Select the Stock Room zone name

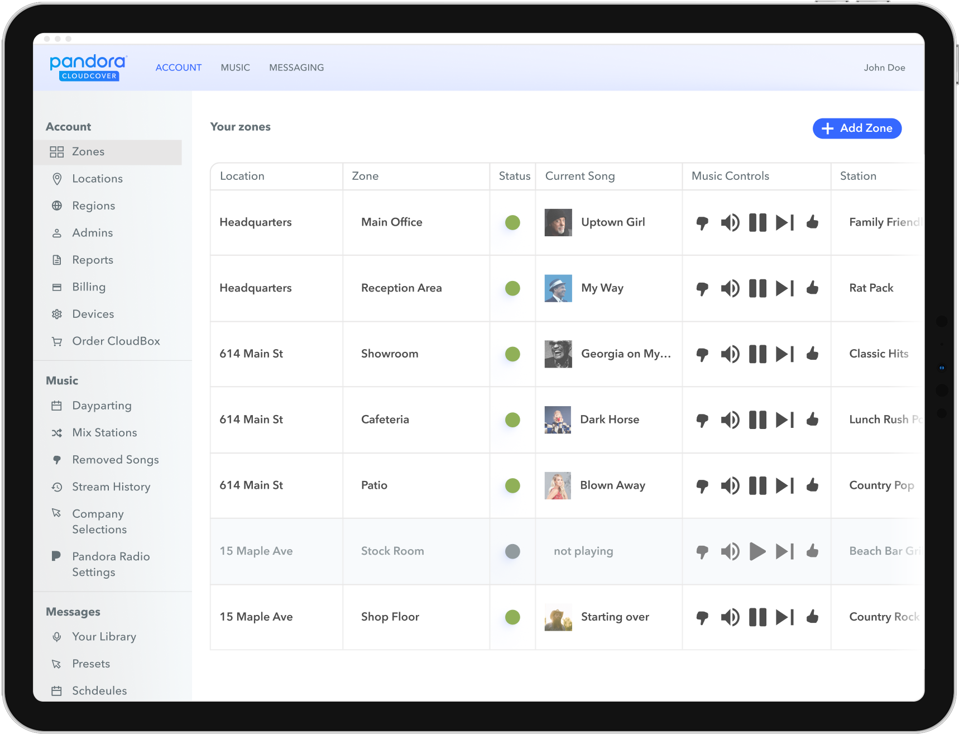[x=392, y=551]
